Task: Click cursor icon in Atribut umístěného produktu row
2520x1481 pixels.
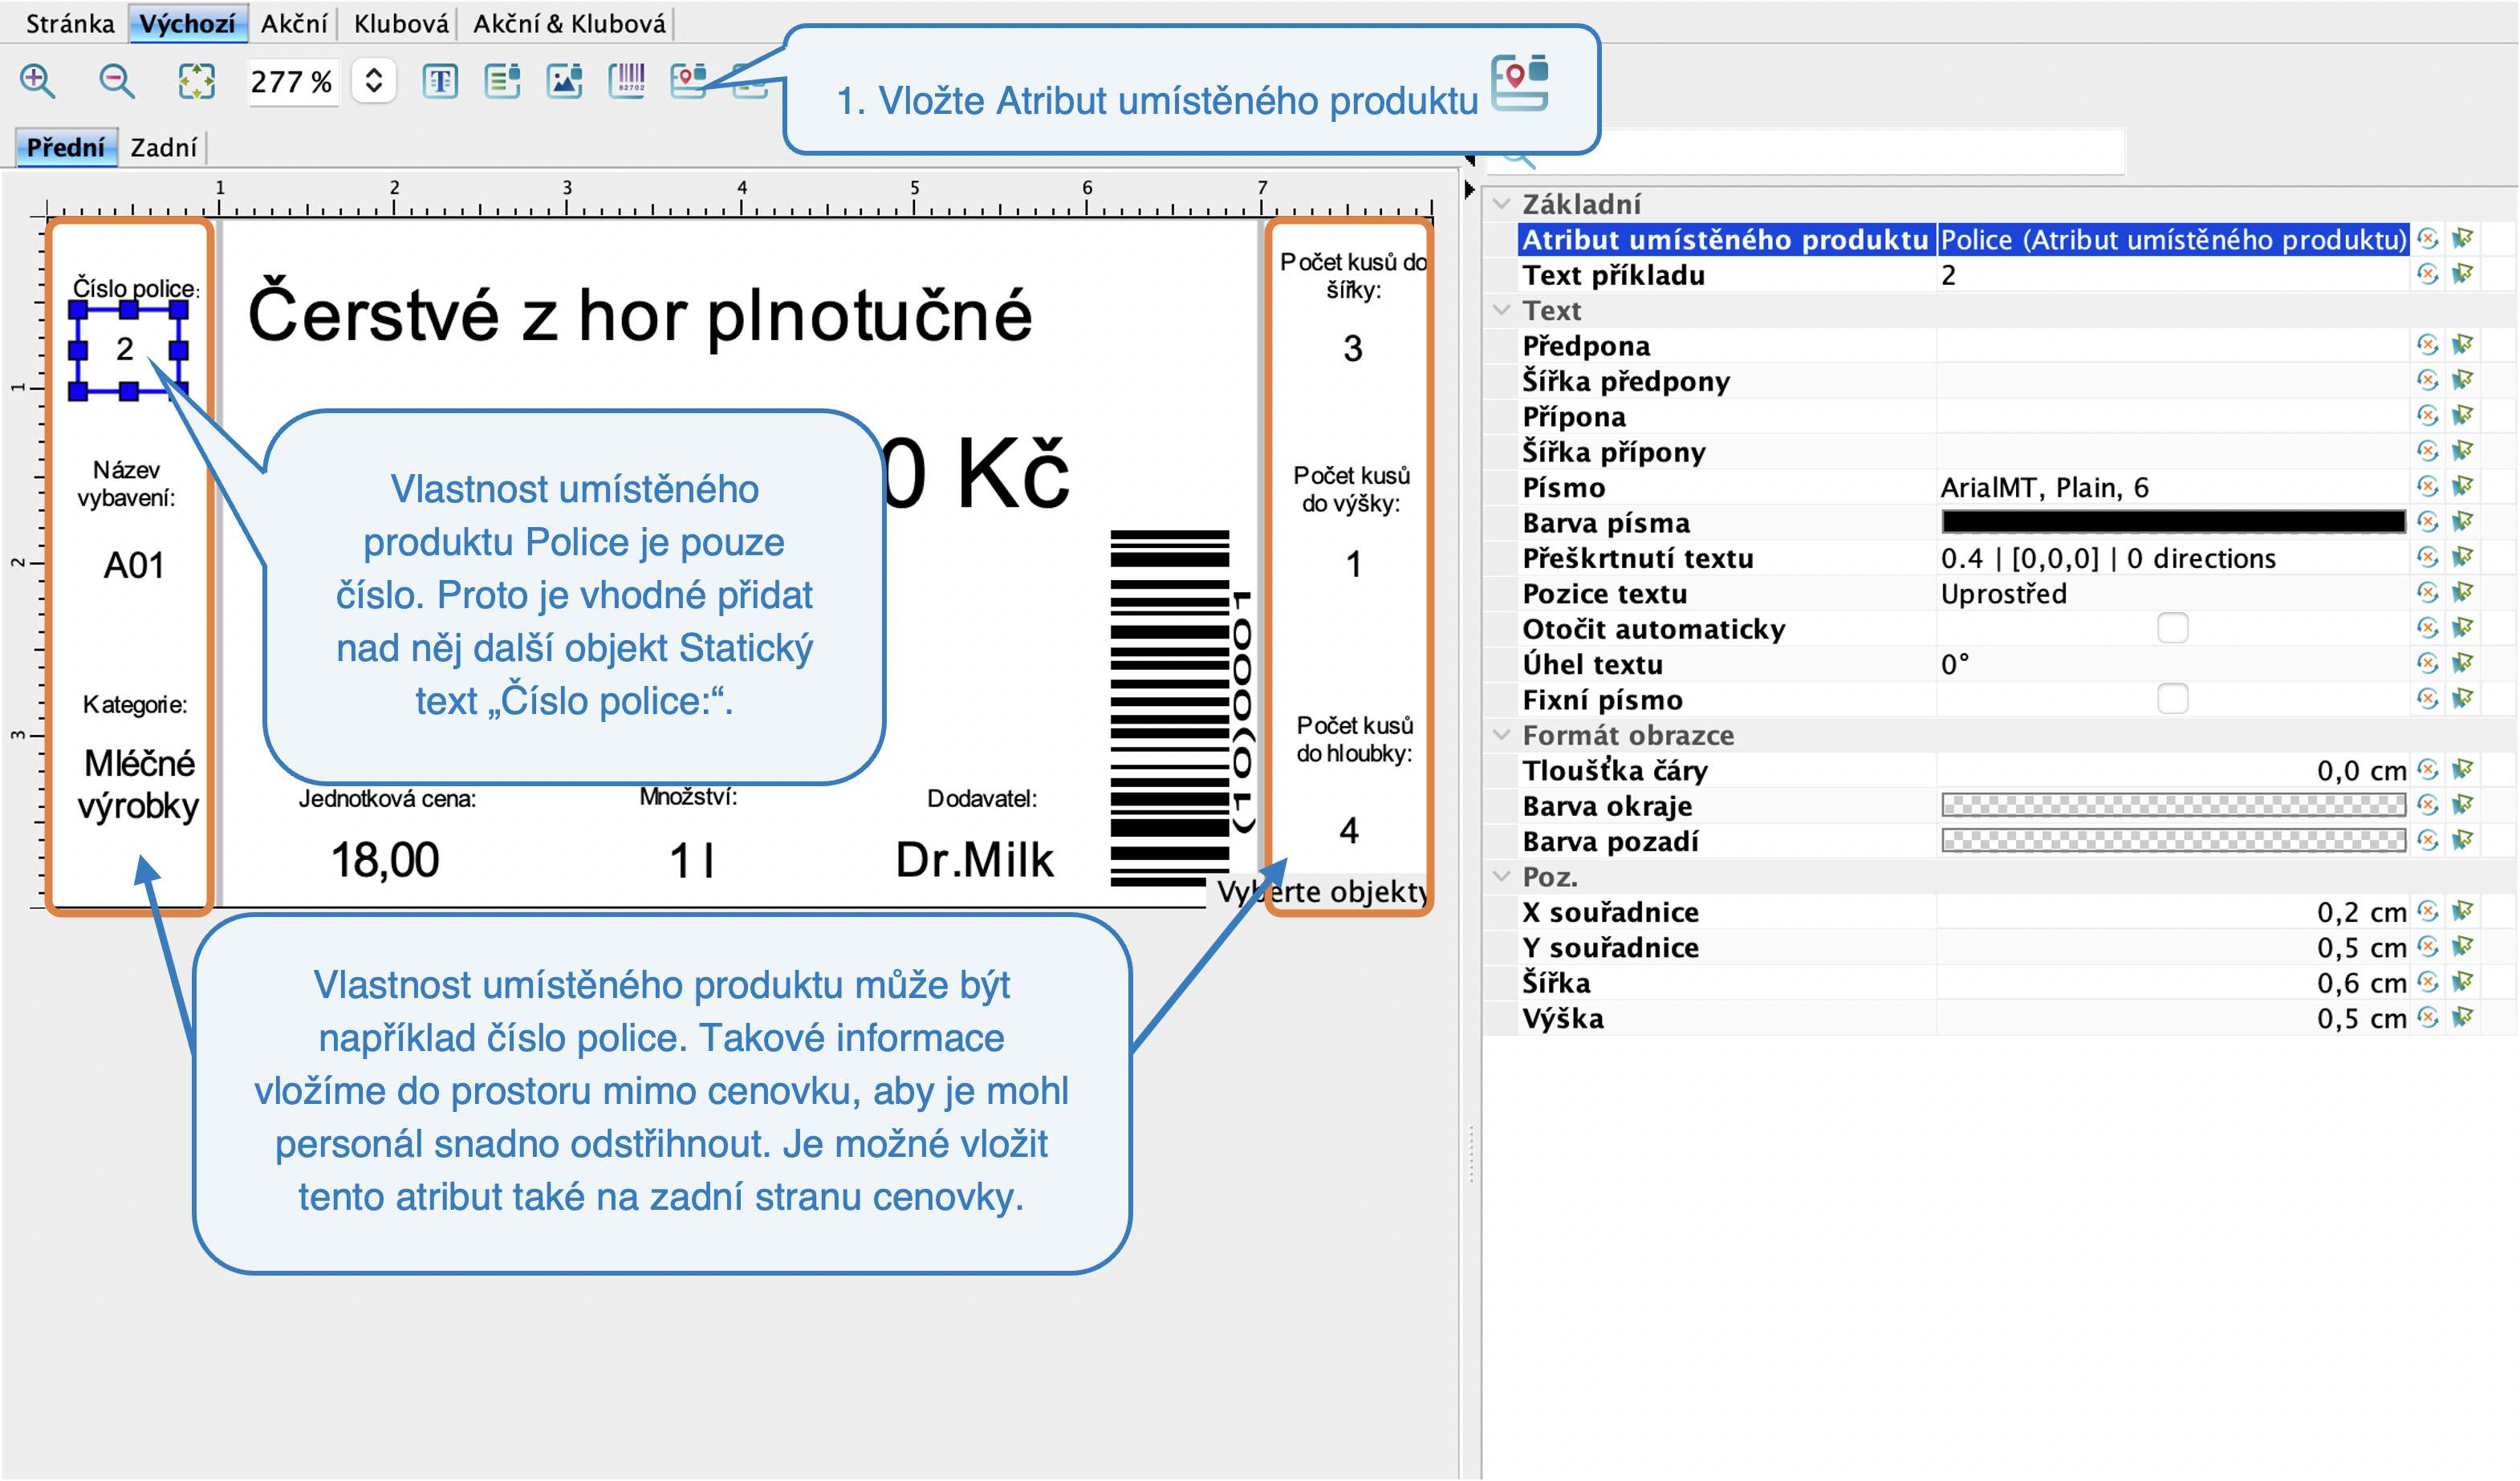Action: tap(2463, 239)
